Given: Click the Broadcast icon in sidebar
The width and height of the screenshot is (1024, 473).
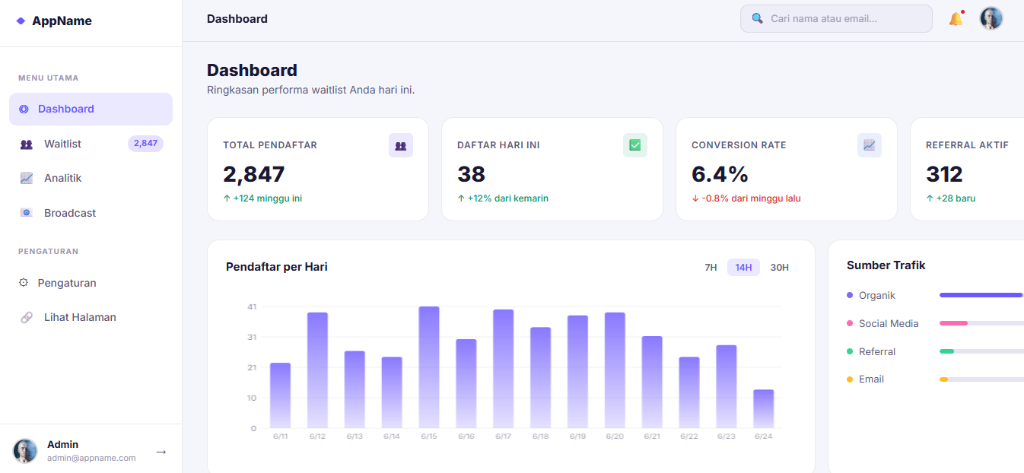Looking at the screenshot, I should pos(27,213).
